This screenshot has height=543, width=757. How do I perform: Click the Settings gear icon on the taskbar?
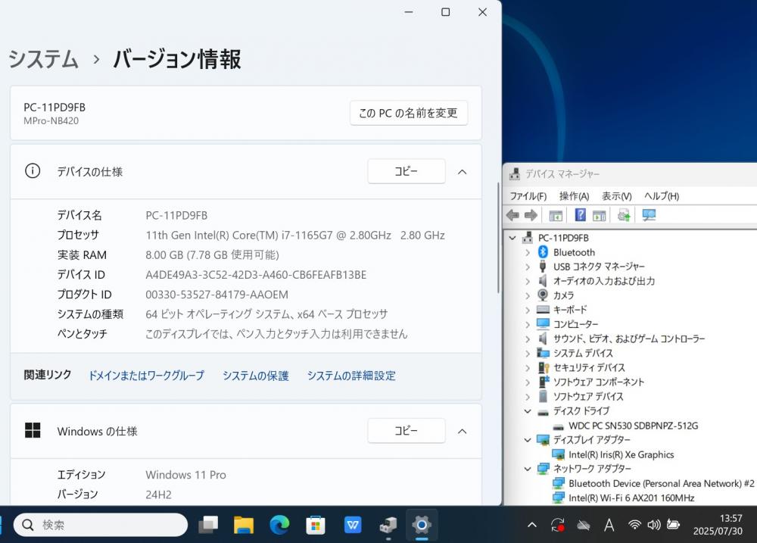click(422, 525)
